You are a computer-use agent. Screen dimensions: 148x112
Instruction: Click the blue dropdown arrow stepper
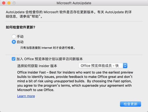click(125, 66)
